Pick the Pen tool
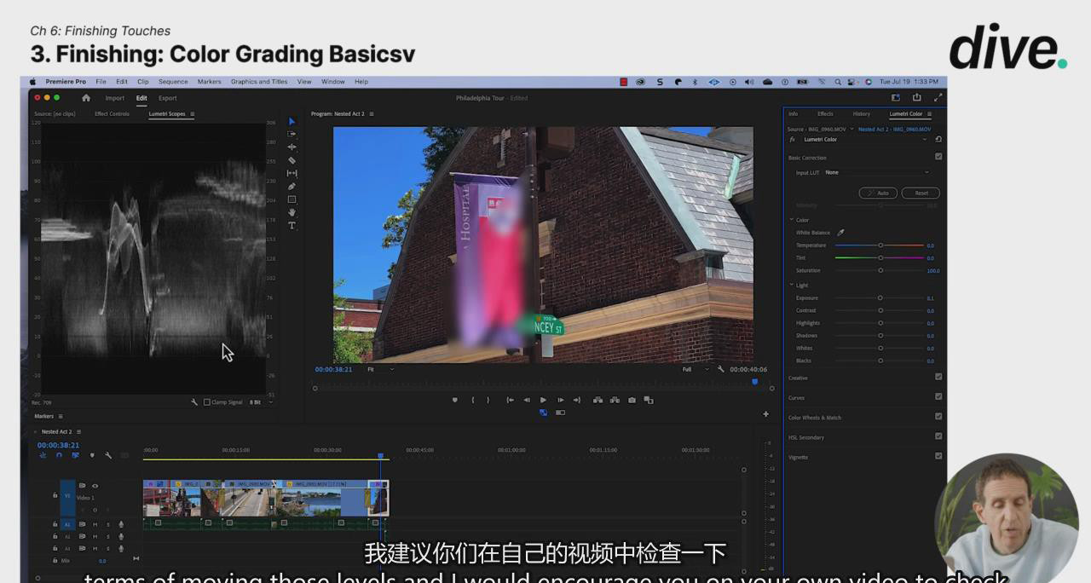Viewport: 1091px width, 583px height. point(292,186)
